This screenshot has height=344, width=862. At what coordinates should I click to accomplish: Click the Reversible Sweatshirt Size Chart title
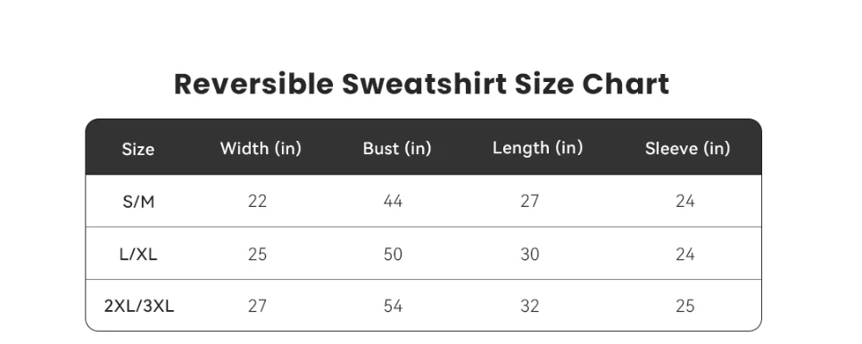pos(422,84)
